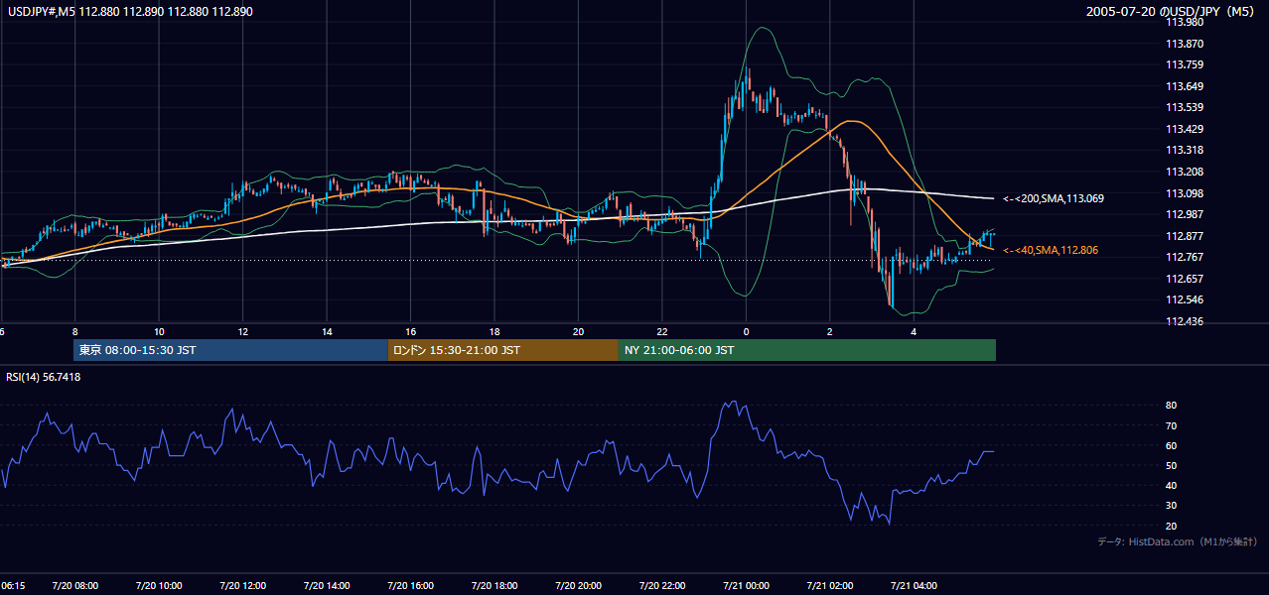
Task: Click RSI scale value 40
Action: click(x=1172, y=485)
